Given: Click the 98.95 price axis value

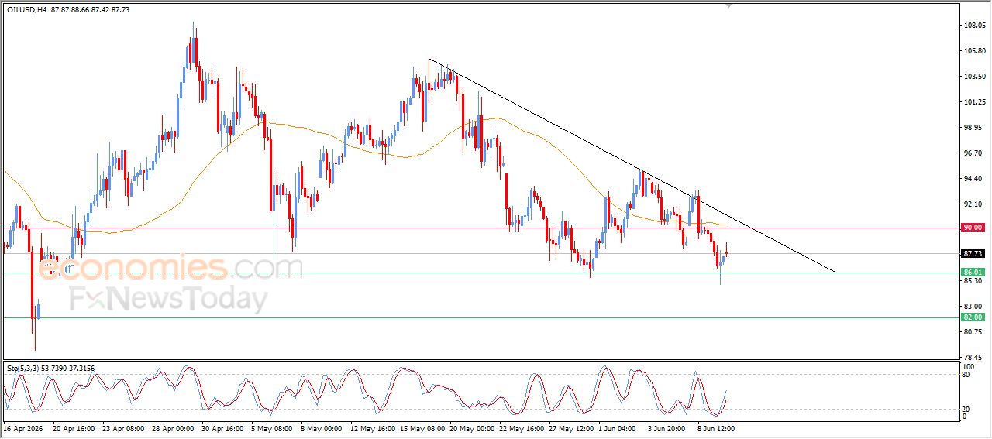Looking at the screenshot, I should (974, 128).
